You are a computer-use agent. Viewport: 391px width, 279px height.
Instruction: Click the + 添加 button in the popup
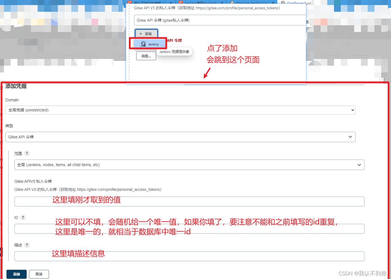click(x=146, y=34)
